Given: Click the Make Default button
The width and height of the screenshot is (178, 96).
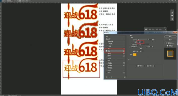Looking at the screenshot, I should (x=140, y=66).
